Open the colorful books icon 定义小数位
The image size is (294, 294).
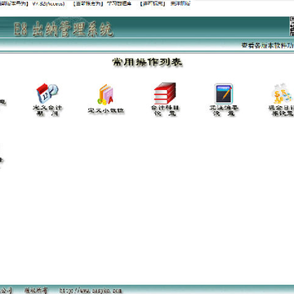click(x=105, y=95)
